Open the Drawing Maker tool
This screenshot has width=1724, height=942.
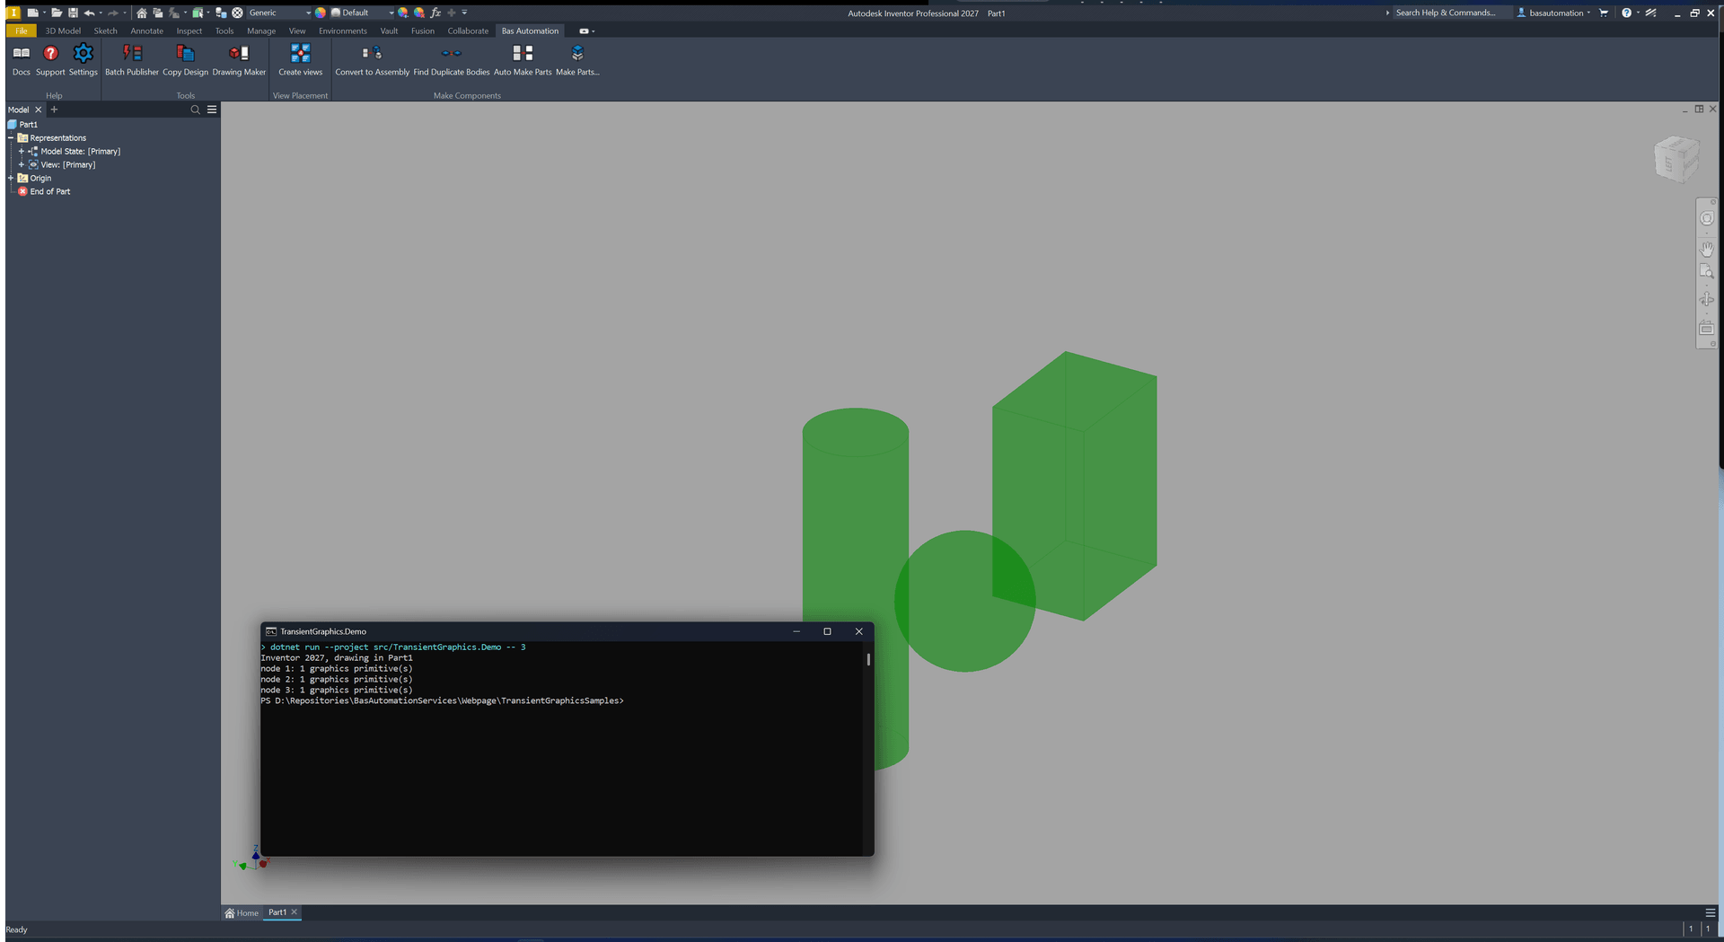click(x=239, y=60)
